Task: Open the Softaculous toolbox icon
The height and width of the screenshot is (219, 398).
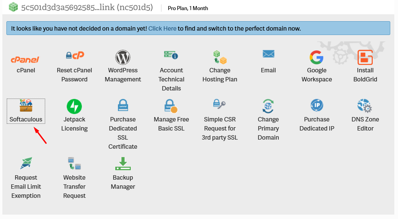Action: pyautogui.click(x=26, y=106)
